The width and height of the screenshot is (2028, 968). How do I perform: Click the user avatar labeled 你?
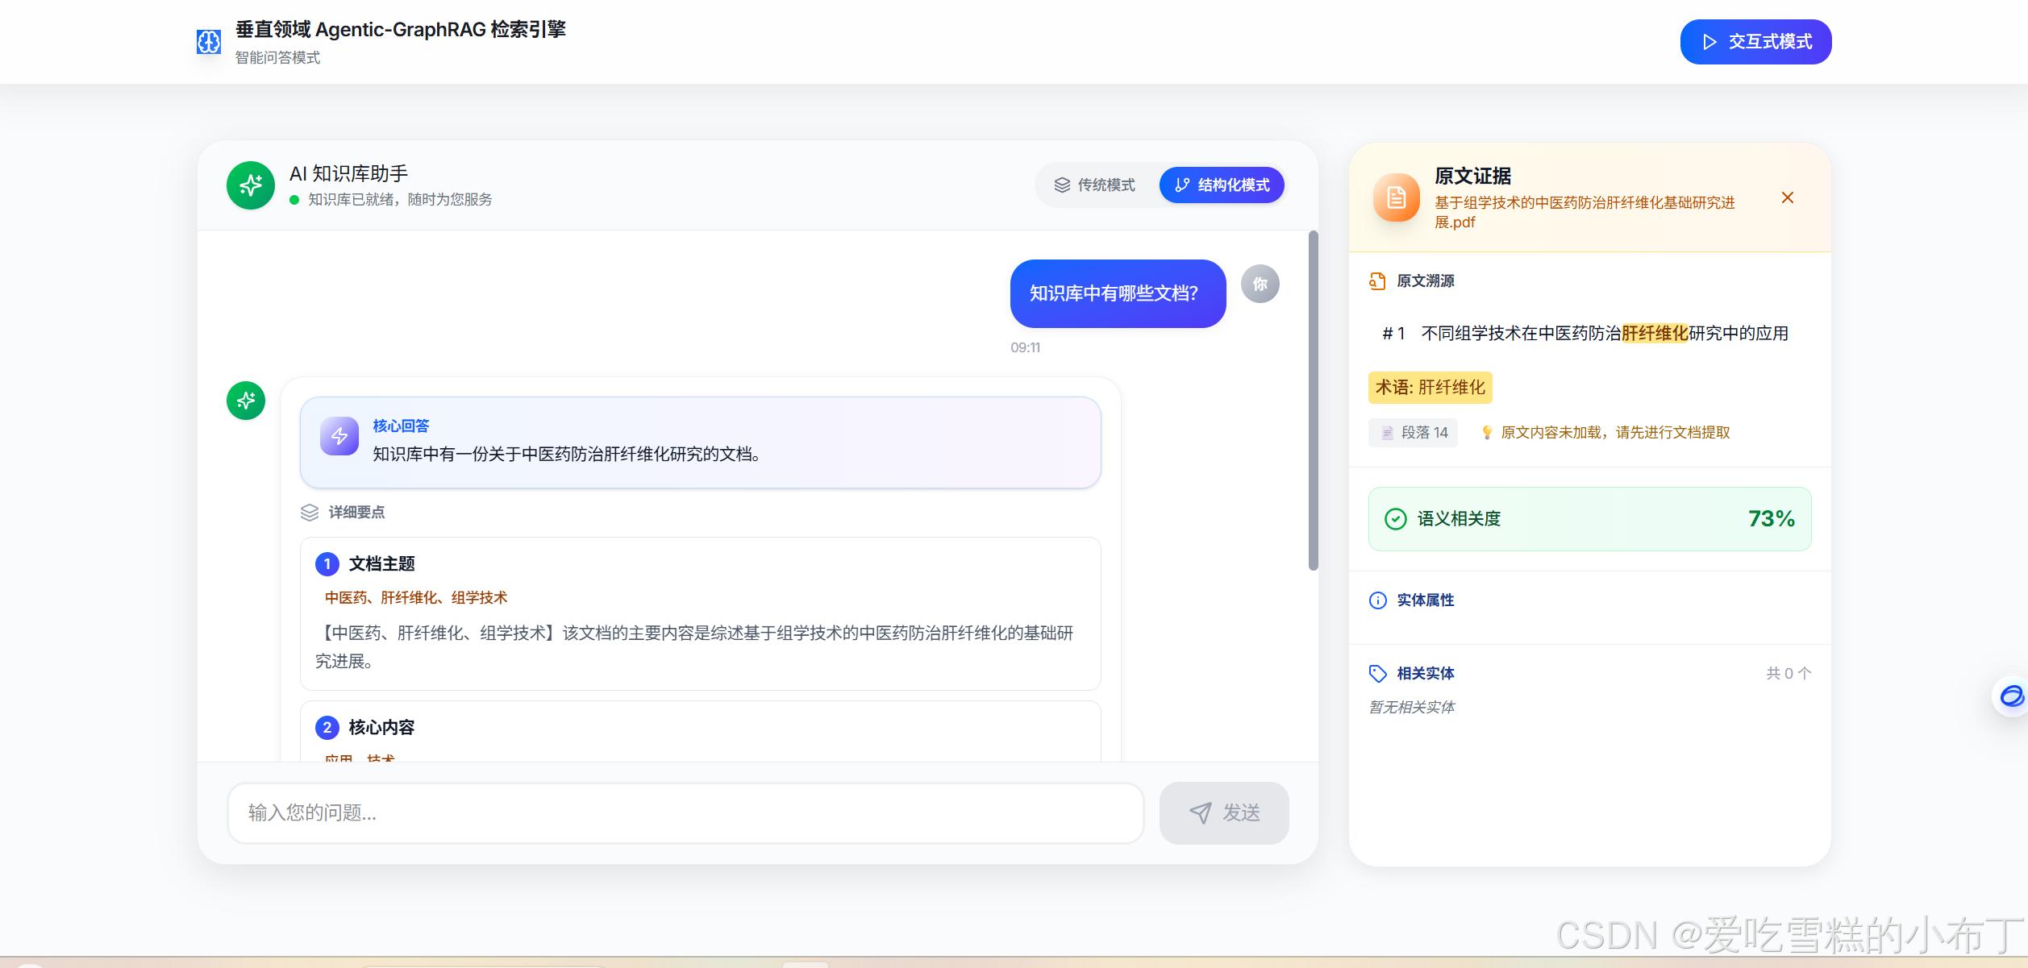pyautogui.click(x=1260, y=284)
